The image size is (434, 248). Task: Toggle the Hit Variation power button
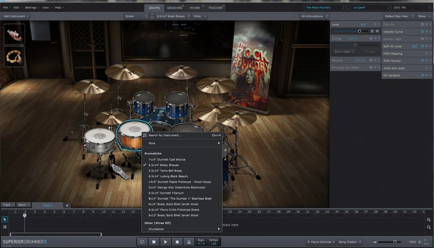click(422, 75)
